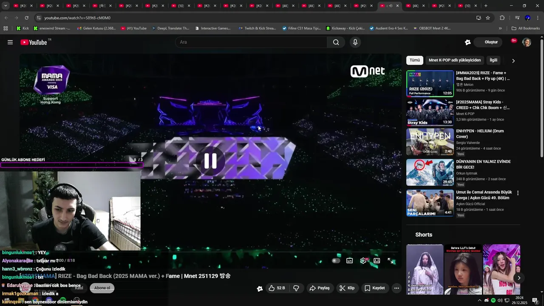Image resolution: width=544 pixels, height=306 pixels.
Task: Open the DeepL Translate bookmark
Action: [170, 28]
